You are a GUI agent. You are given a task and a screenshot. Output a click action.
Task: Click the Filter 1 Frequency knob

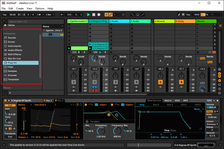pos(101,131)
